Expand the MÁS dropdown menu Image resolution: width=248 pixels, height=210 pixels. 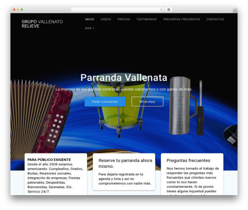coord(90,28)
